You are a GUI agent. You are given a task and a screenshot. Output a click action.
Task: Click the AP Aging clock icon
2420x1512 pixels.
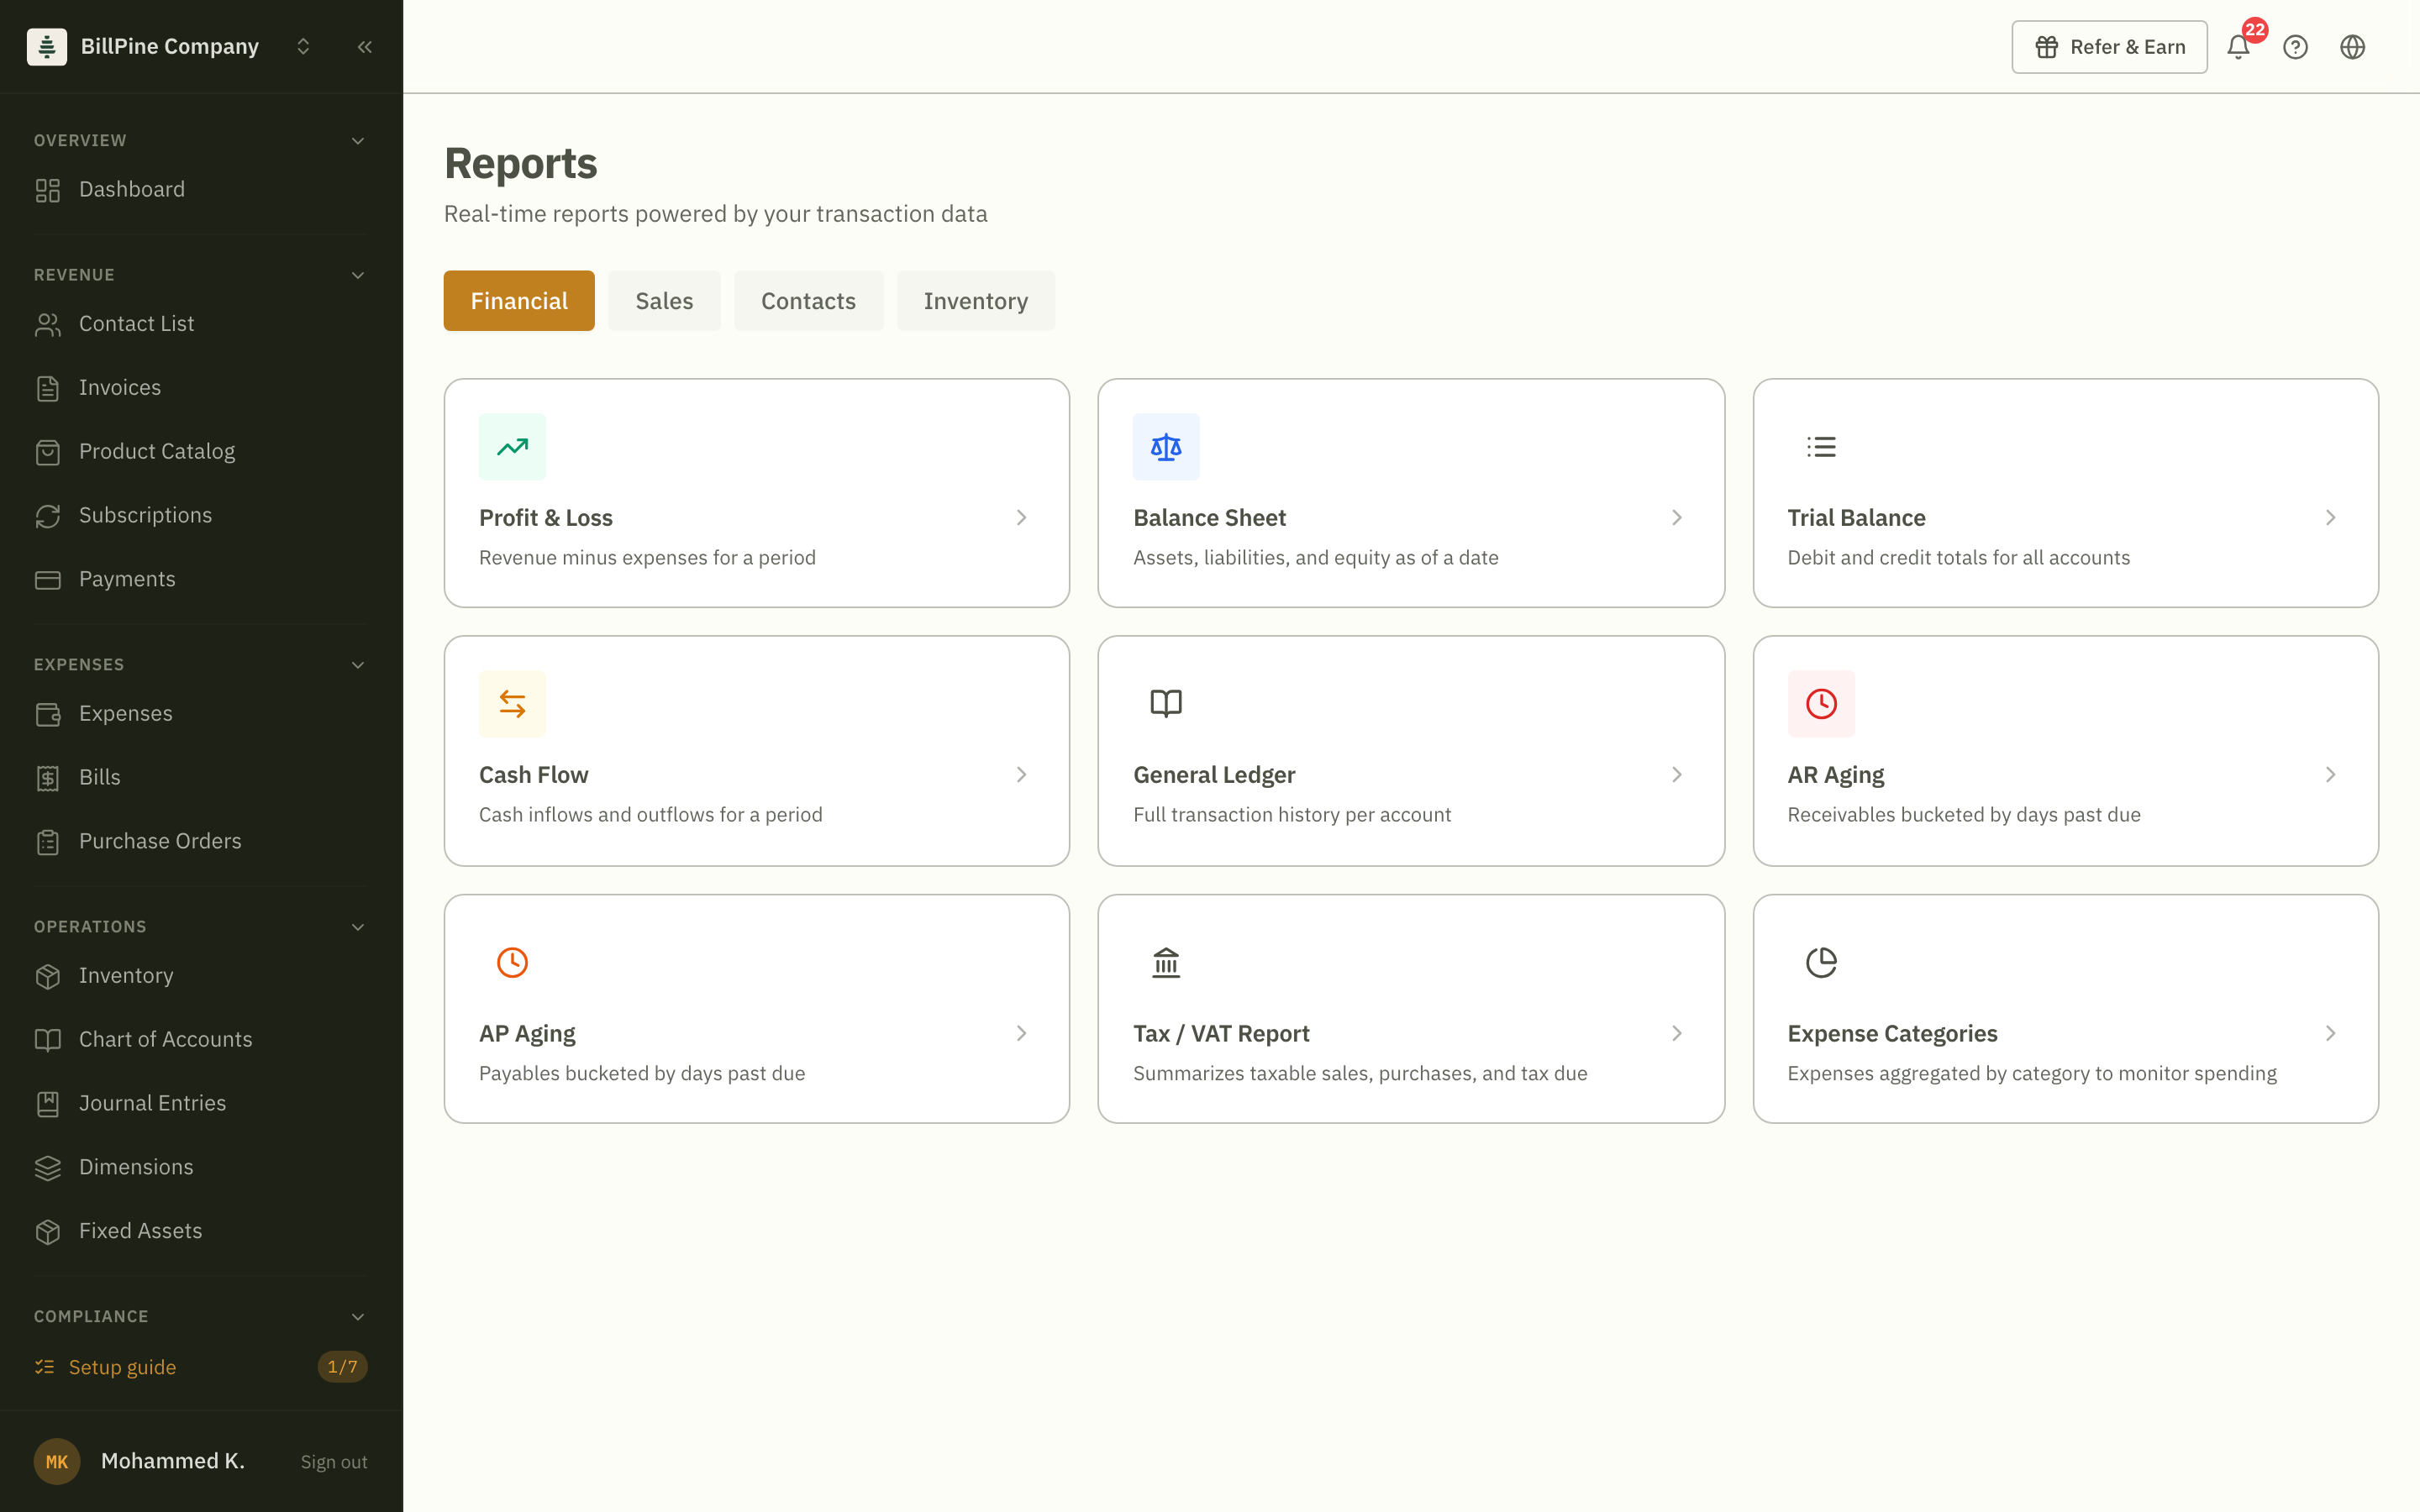512,962
